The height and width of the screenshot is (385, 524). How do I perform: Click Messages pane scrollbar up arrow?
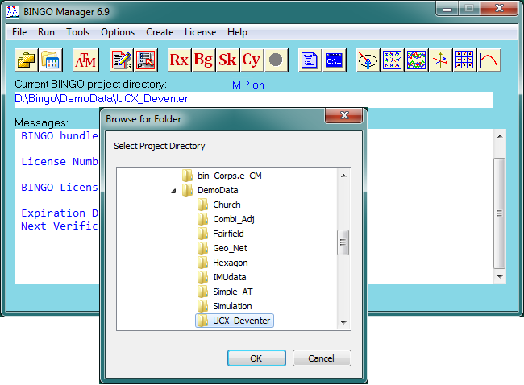500,136
